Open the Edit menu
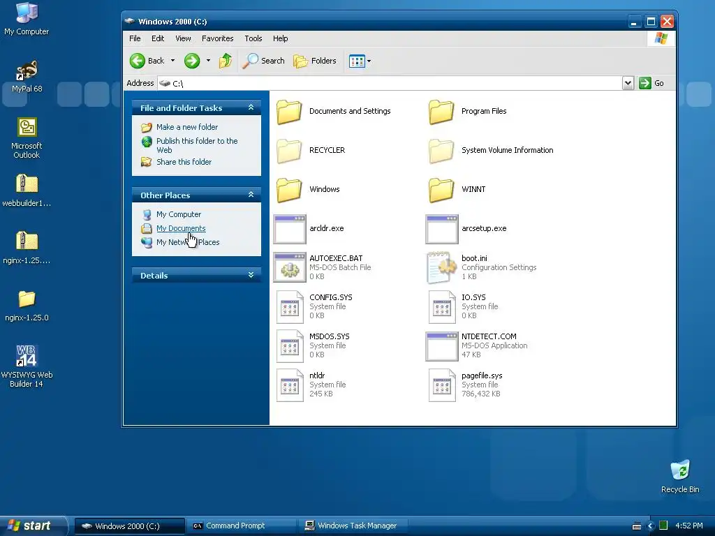The width and height of the screenshot is (715, 536). (x=158, y=38)
